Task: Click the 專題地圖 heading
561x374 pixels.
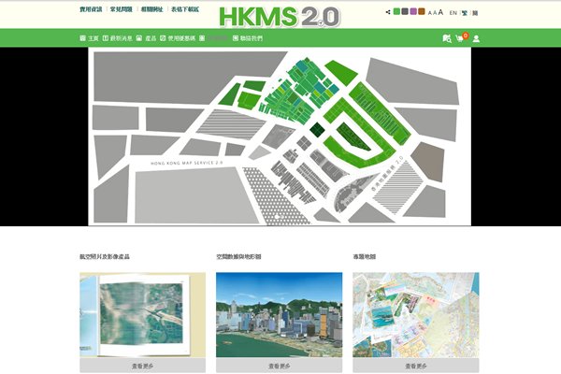Action: 365,256
